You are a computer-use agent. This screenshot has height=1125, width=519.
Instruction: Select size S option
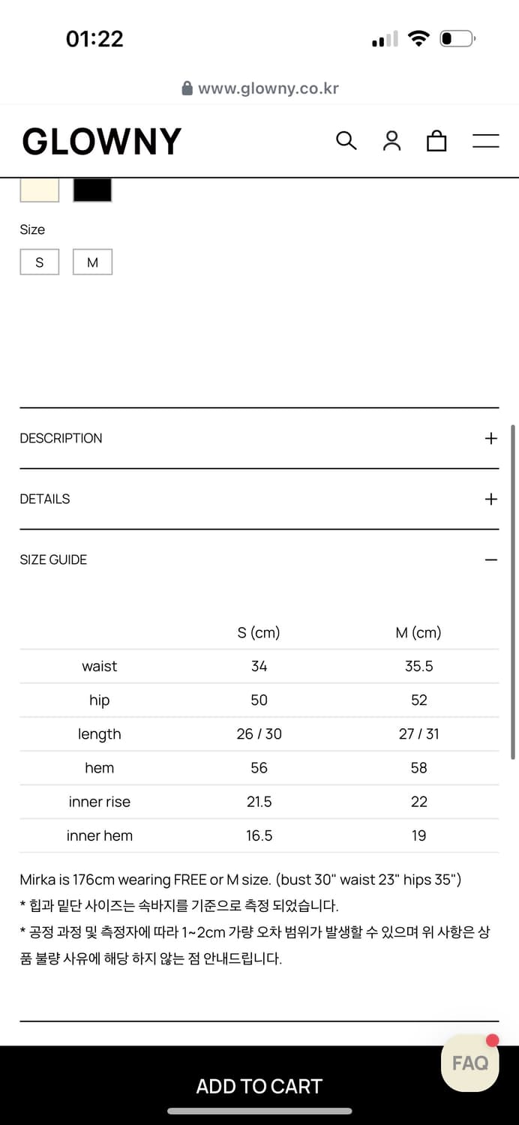click(40, 262)
